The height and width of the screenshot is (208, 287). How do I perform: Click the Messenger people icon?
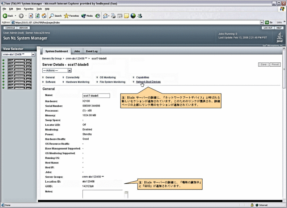(x=140, y=16)
